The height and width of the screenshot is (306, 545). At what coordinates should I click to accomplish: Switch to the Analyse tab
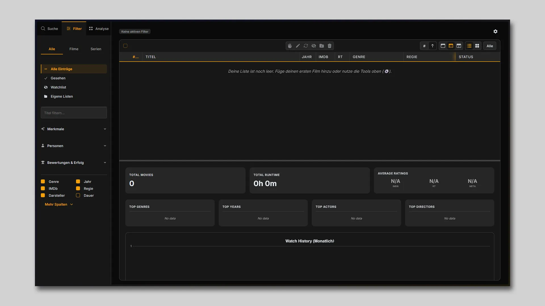pos(98,29)
